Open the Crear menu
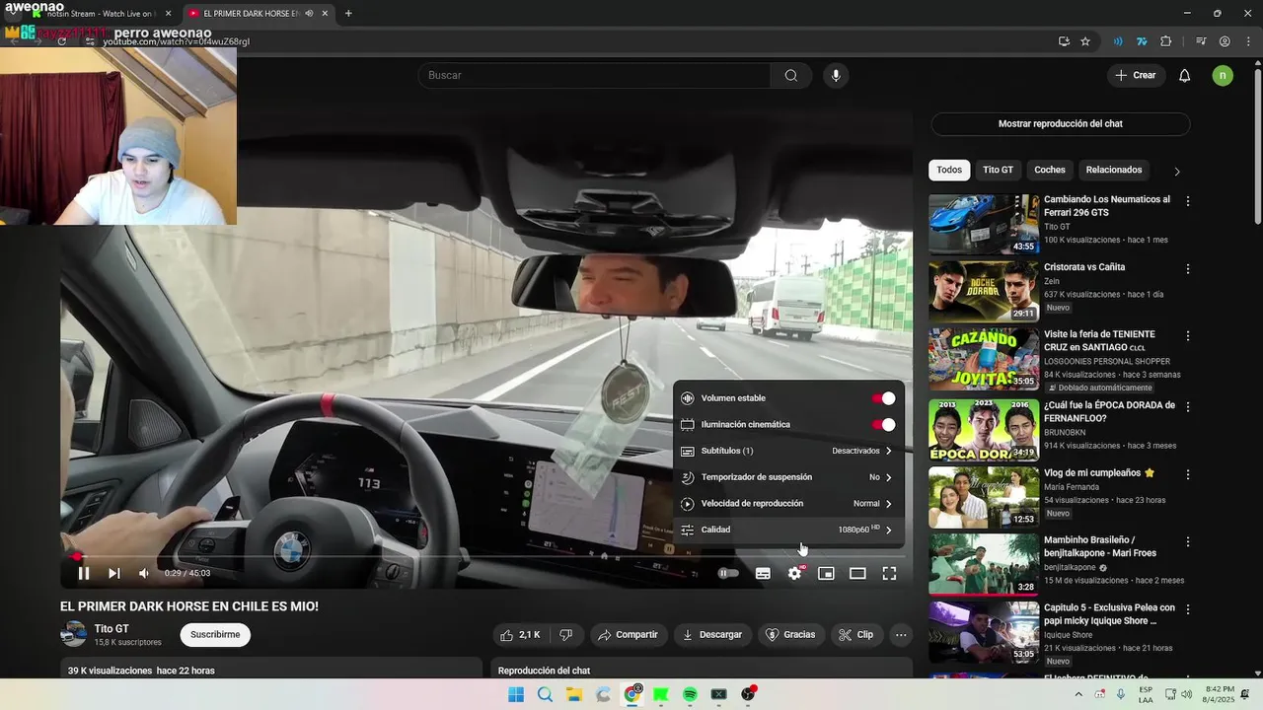The image size is (1263, 710). (1136, 75)
